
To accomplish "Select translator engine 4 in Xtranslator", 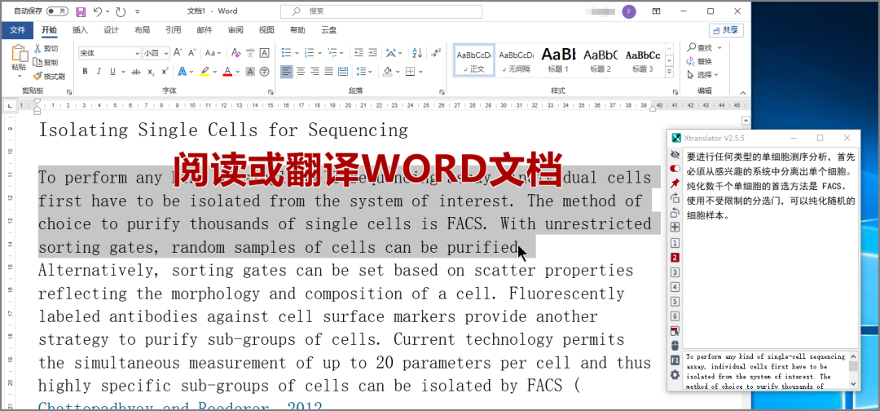I will tap(675, 287).
